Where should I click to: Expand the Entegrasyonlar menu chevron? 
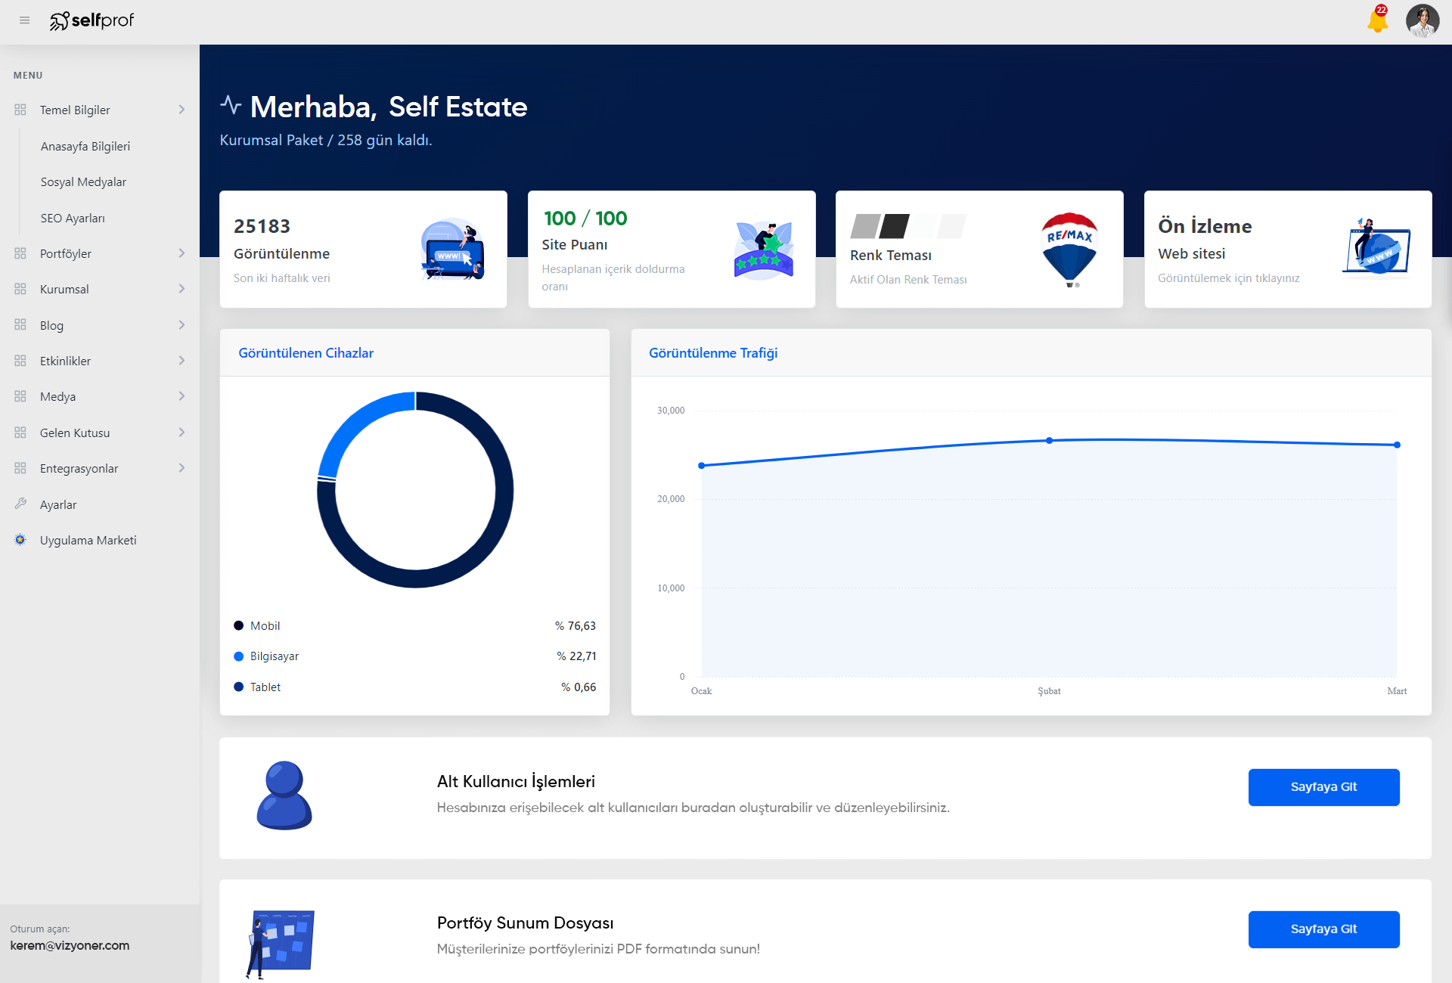pyautogui.click(x=181, y=468)
